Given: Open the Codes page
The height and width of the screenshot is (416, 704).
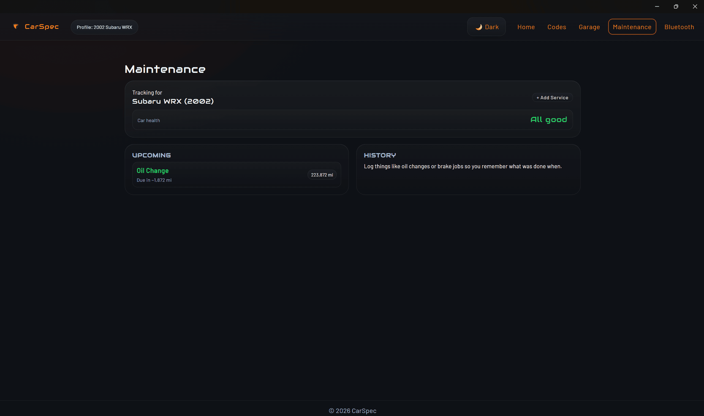Looking at the screenshot, I should (x=557, y=27).
